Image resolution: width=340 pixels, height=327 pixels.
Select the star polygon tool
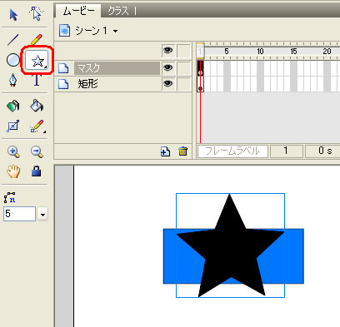(x=37, y=60)
